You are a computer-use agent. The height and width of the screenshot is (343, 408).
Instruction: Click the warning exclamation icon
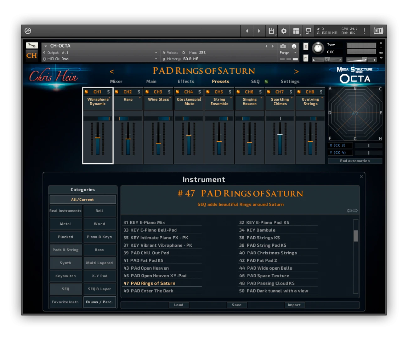(x=364, y=31)
